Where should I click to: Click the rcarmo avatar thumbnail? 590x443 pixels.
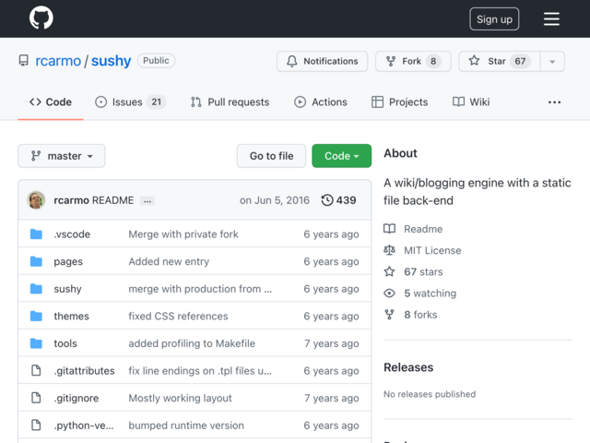pos(36,200)
